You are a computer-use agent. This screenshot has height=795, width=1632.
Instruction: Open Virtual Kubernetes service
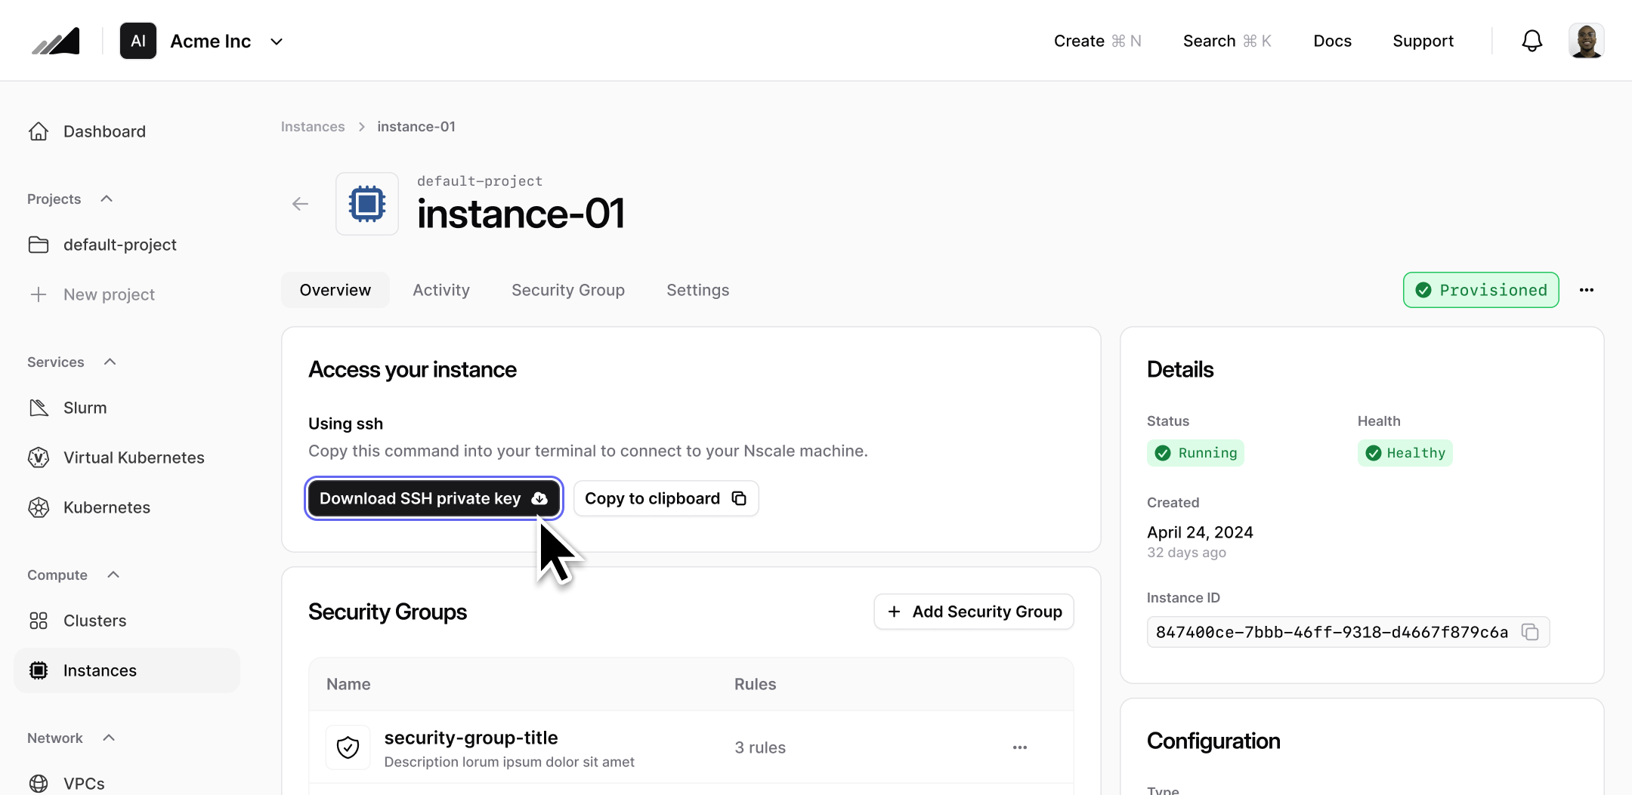click(x=134, y=458)
